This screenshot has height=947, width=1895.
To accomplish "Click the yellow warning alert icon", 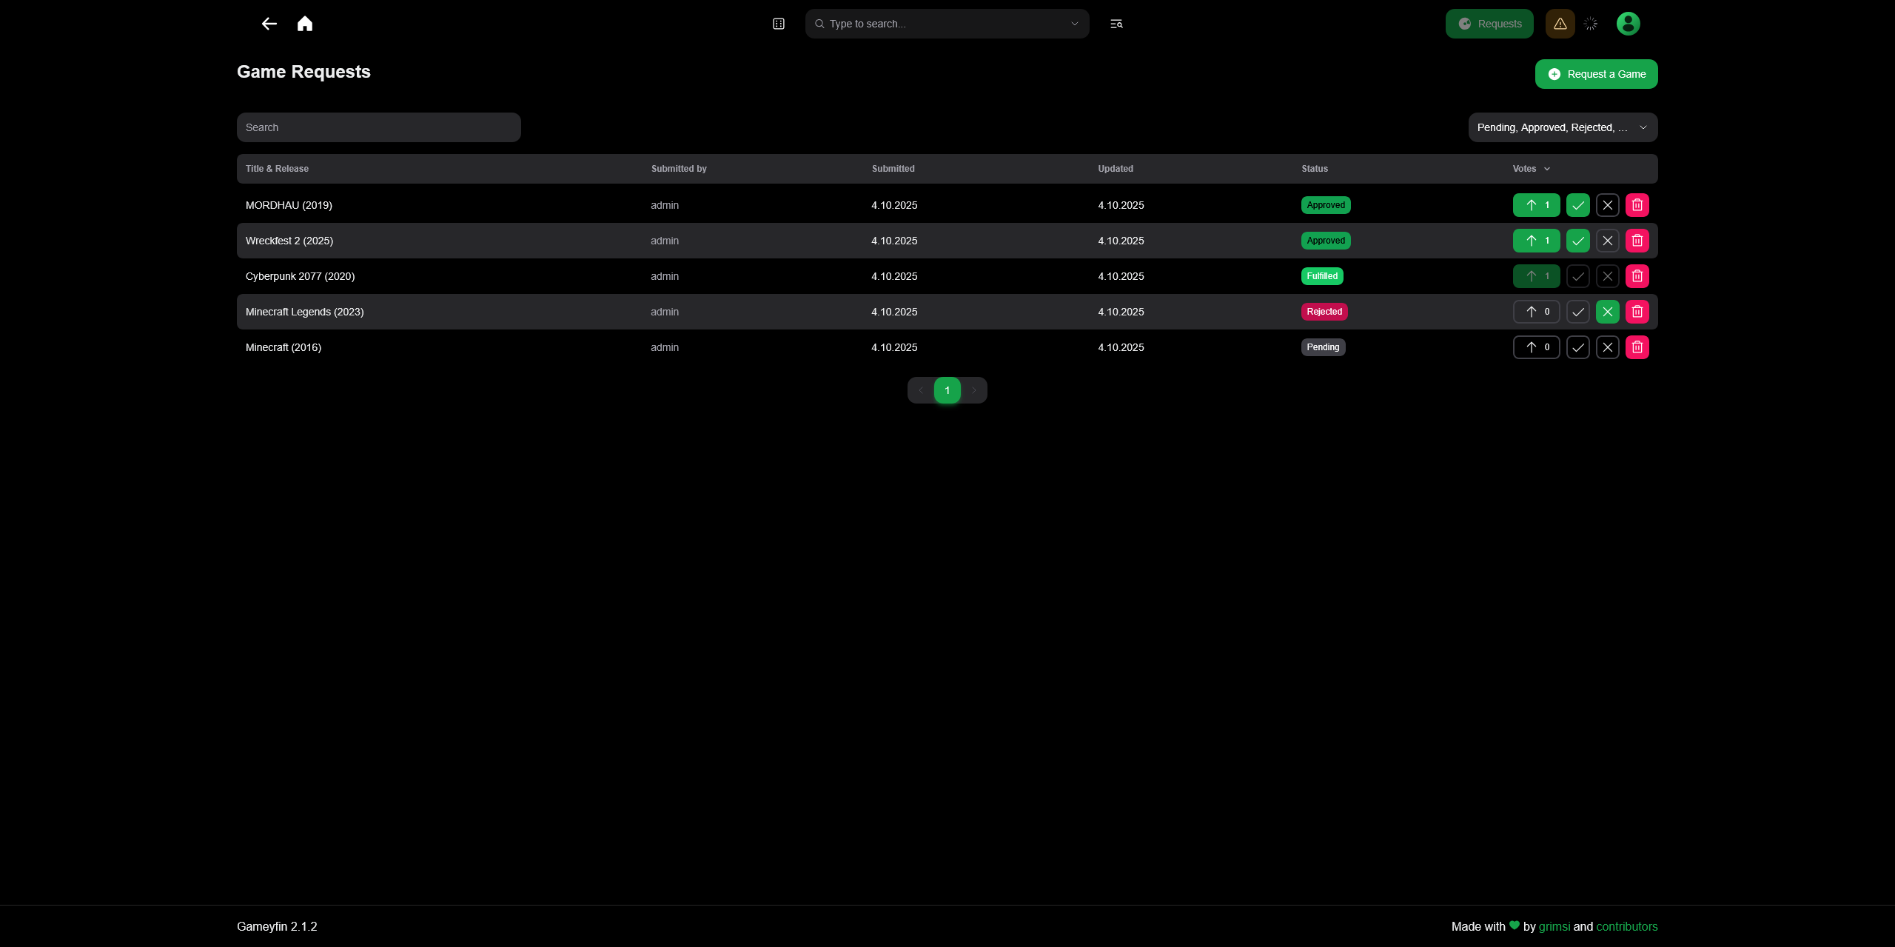I will click(x=1560, y=24).
